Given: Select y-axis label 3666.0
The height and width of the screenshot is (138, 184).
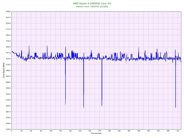Looking at the screenshot, I should click(x=8, y=82).
